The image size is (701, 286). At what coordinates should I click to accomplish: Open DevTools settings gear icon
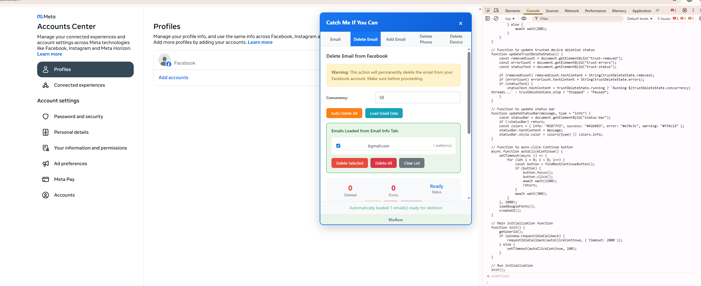click(x=685, y=10)
